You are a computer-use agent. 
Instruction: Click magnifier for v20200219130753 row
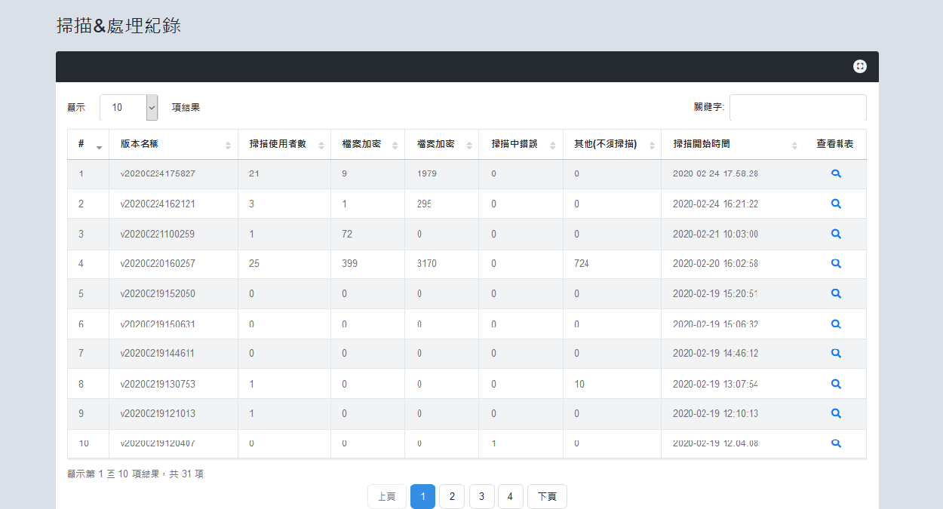pos(835,384)
